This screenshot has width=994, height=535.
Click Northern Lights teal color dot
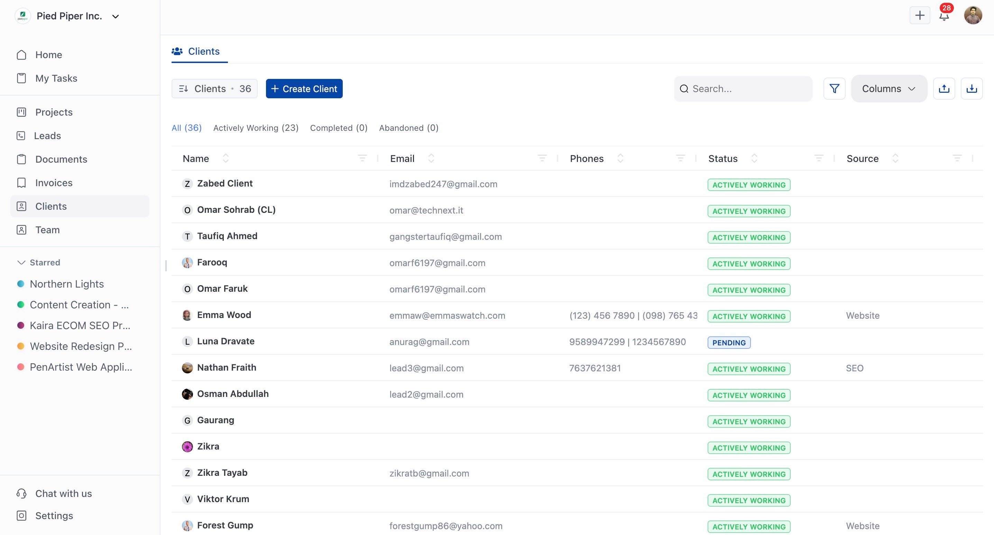[x=21, y=284]
